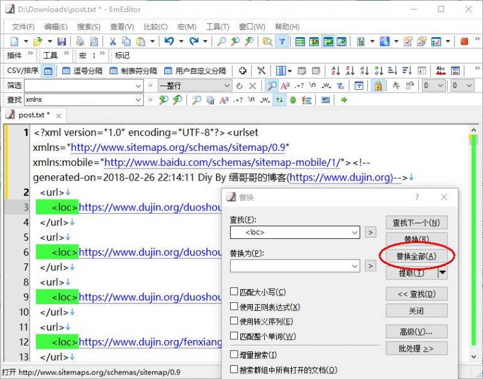Create a new document with New file icon
The image size is (483, 379).
click(14, 41)
